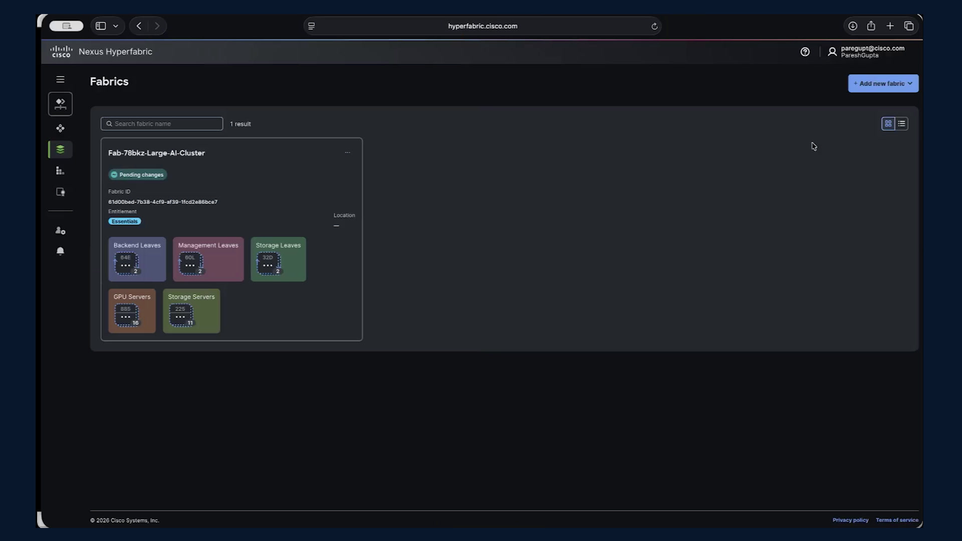Click the 225 device icon in Storage Servers
962x541 pixels.
click(x=181, y=315)
